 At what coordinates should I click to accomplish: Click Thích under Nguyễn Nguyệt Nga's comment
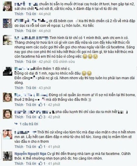(x=19, y=164)
